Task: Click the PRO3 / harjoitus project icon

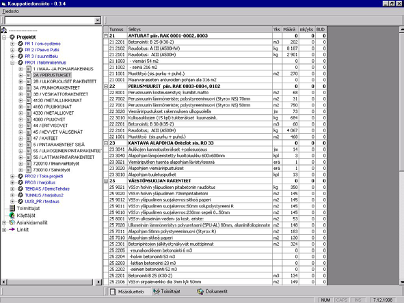Action: pyautogui.click(x=21, y=182)
